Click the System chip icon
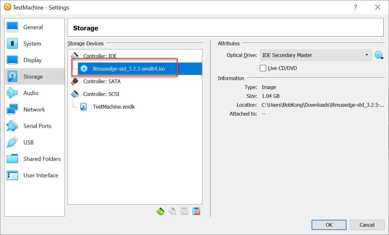 tap(12, 44)
